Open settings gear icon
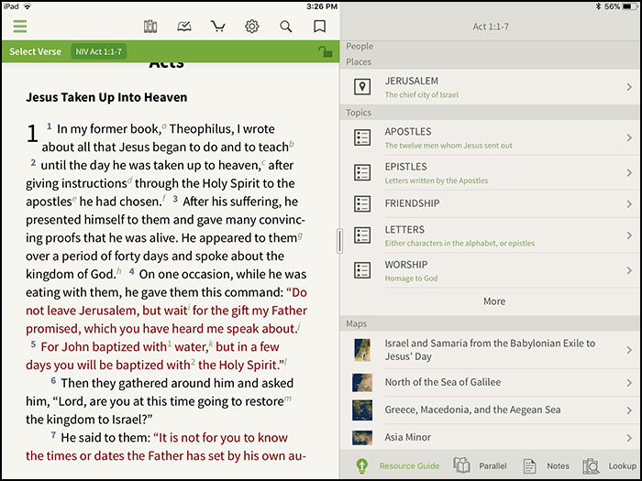Screen dimensions: 642x481 coord(252,27)
